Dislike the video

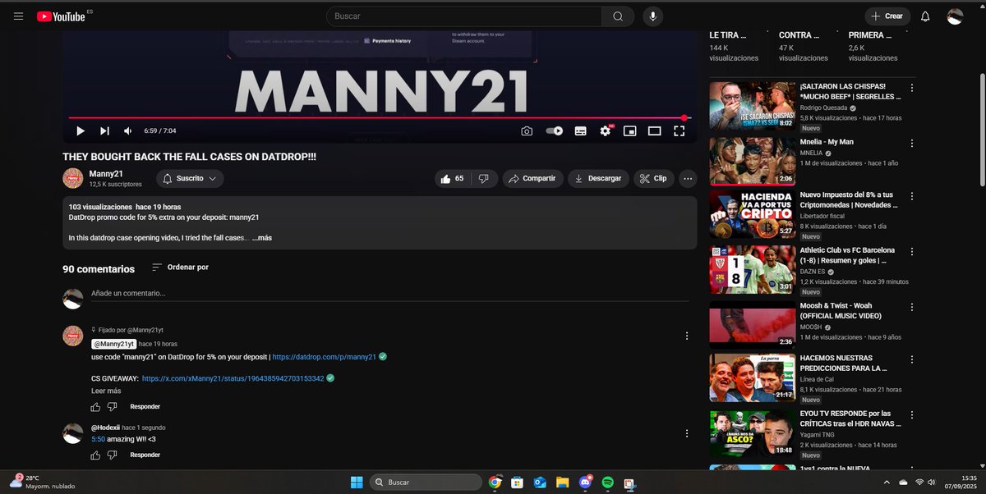[484, 178]
